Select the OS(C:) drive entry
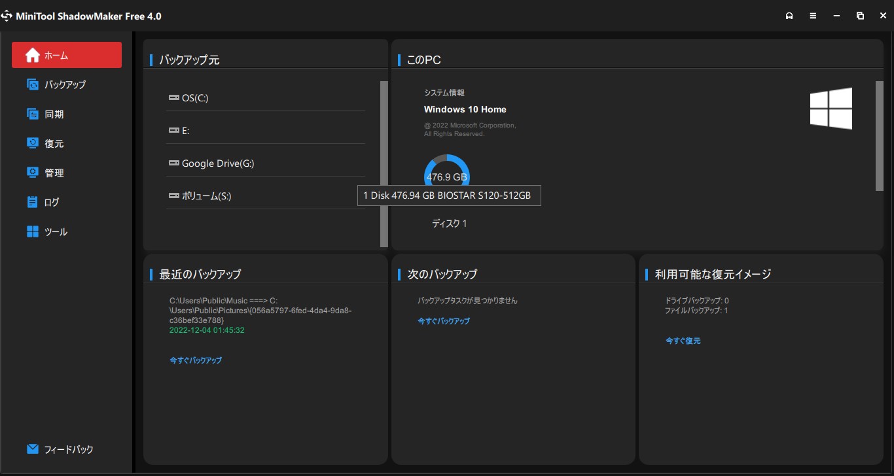 (194, 98)
